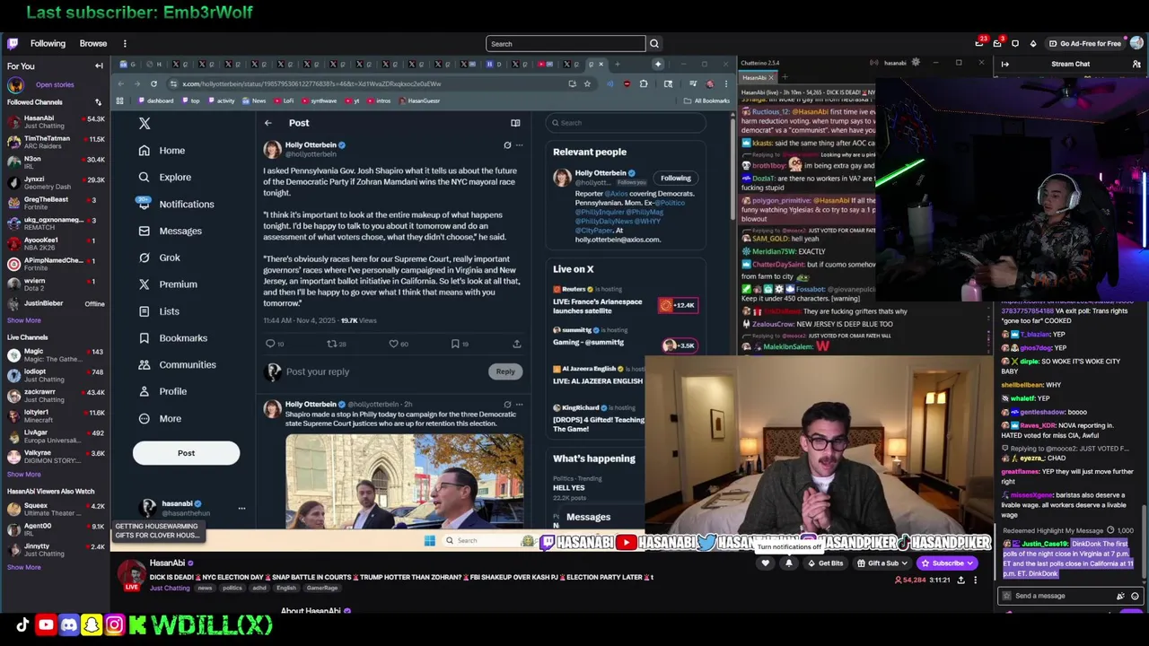1149x646 pixels.
Task: Open the user avatar menu
Action: tap(1136, 43)
